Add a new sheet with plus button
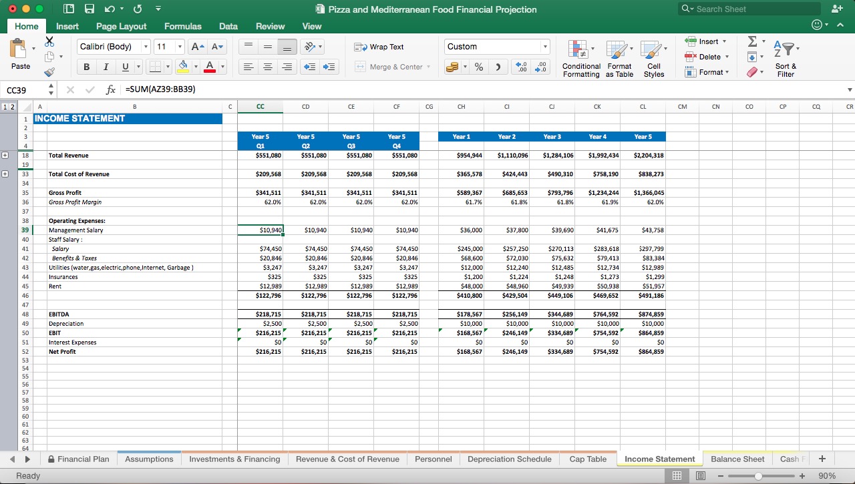Viewport: 855px width, 484px height. coord(822,459)
